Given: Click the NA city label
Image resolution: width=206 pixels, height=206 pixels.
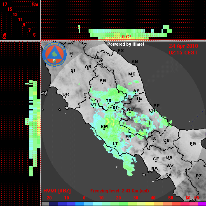Looking at the screenshot, I should pyautogui.click(x=154, y=169).
